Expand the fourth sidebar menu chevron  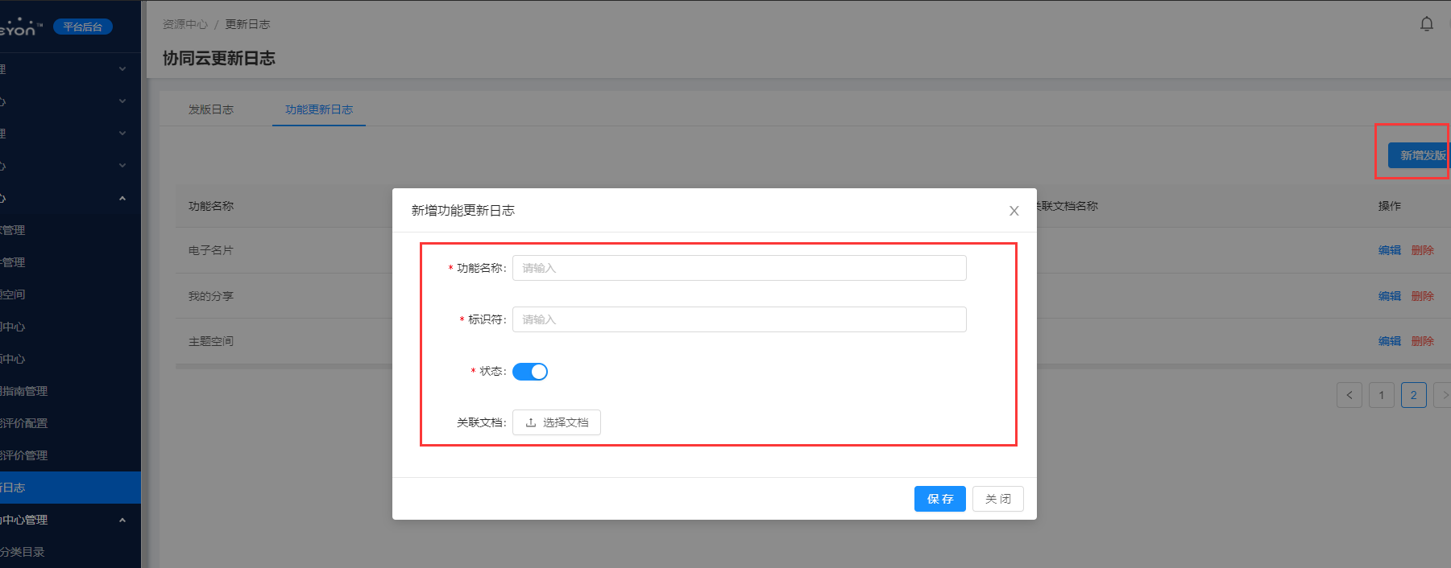[122, 166]
